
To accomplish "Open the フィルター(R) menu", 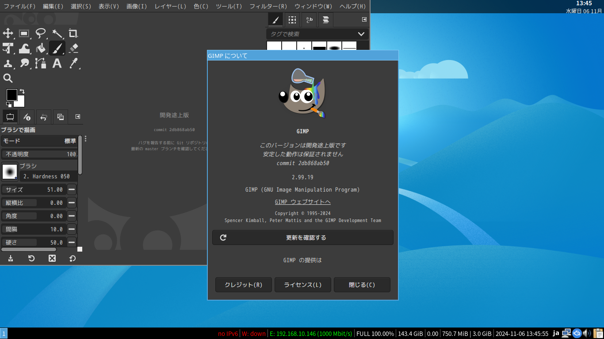I will point(268,6).
